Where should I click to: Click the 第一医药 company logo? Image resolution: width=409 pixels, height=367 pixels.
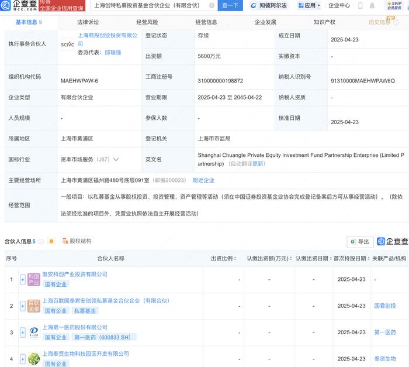34,332
